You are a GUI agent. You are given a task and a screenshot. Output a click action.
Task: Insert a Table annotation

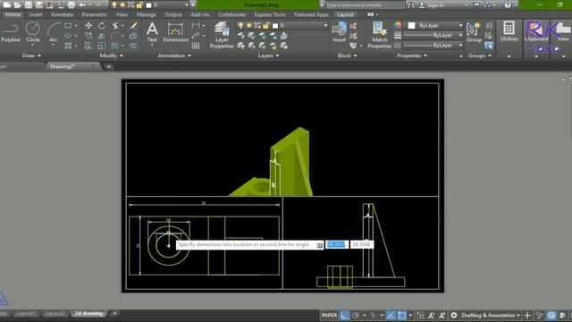click(196, 46)
